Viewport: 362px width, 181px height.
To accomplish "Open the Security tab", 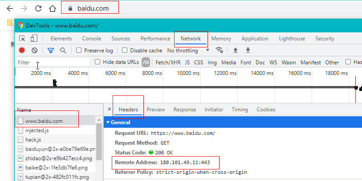I will (325, 39).
